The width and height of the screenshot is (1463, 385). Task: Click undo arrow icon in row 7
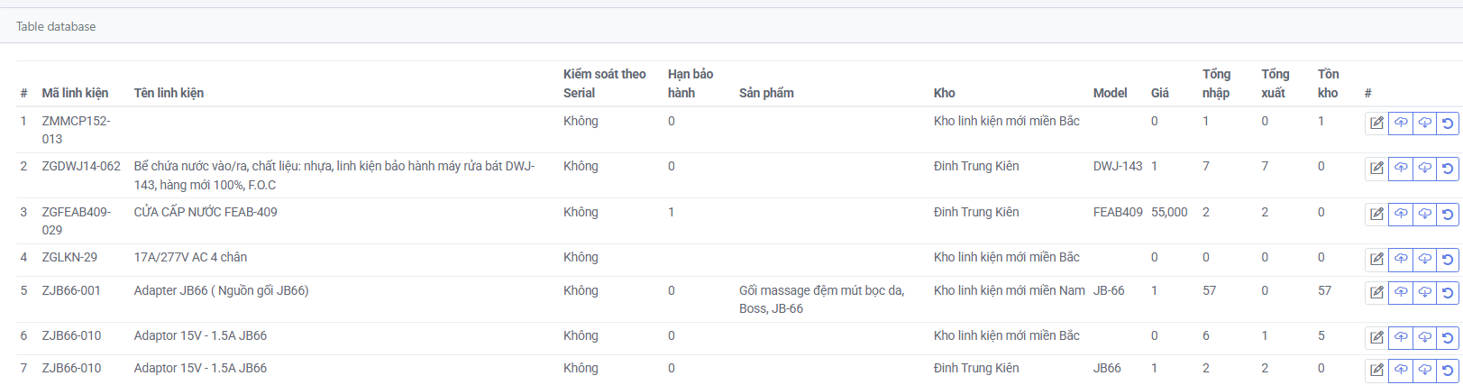(1448, 370)
